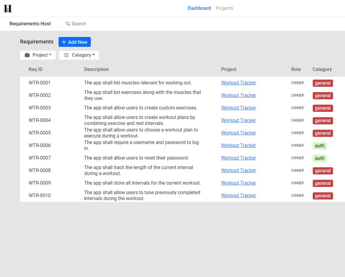
Task: Click description about tuning previously completed intervals
Action: 142,195
